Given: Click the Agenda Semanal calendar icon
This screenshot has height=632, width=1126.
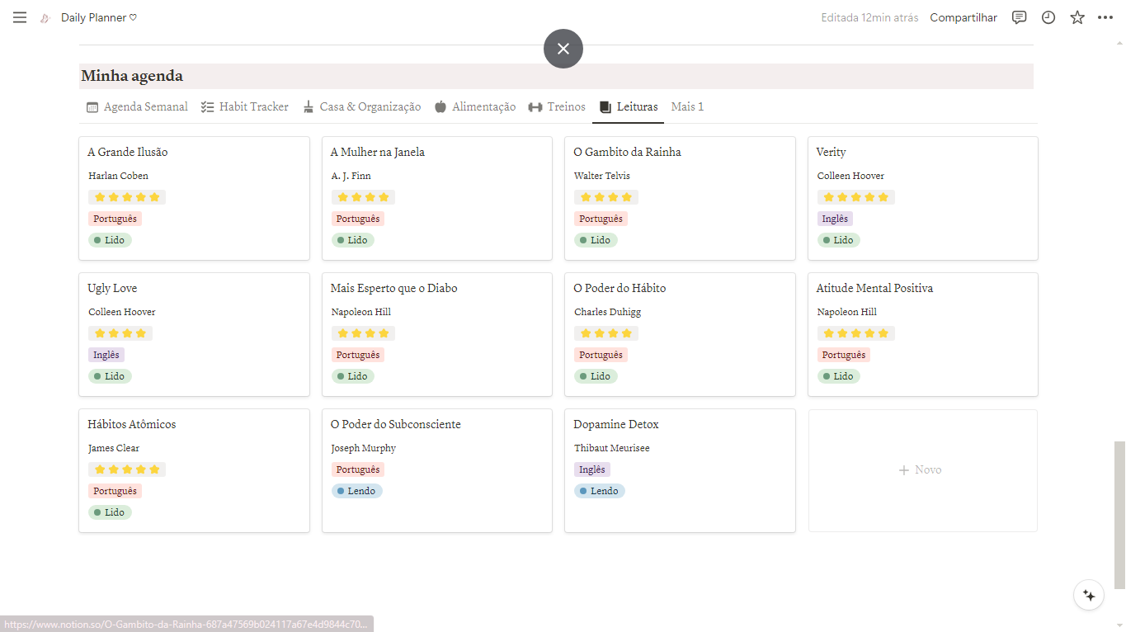Looking at the screenshot, I should coord(92,107).
